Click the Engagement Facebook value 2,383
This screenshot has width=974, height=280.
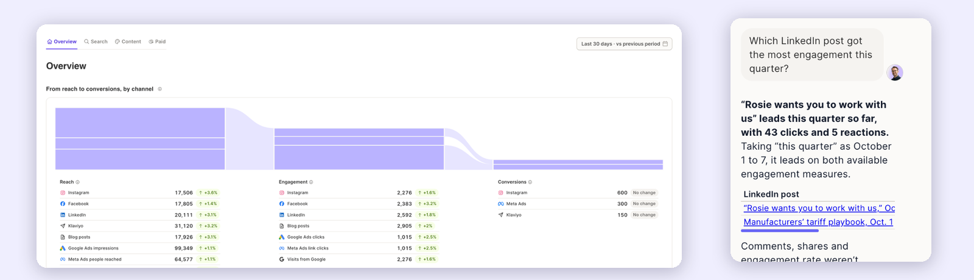[x=404, y=204]
